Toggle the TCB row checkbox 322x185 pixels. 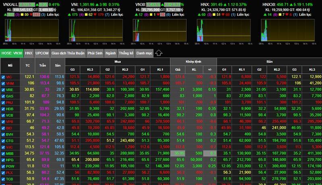3,179
